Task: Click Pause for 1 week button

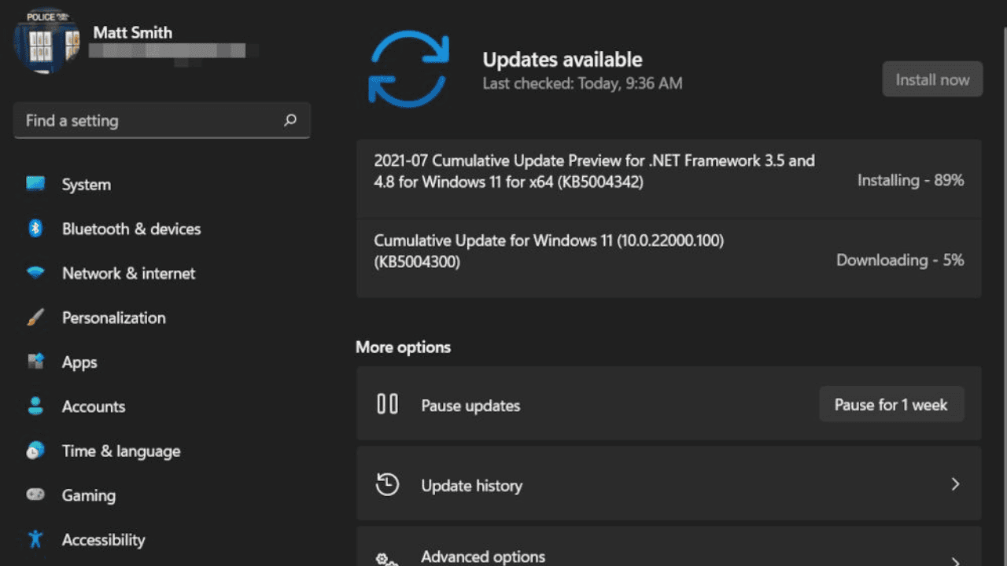Action: coord(891,405)
